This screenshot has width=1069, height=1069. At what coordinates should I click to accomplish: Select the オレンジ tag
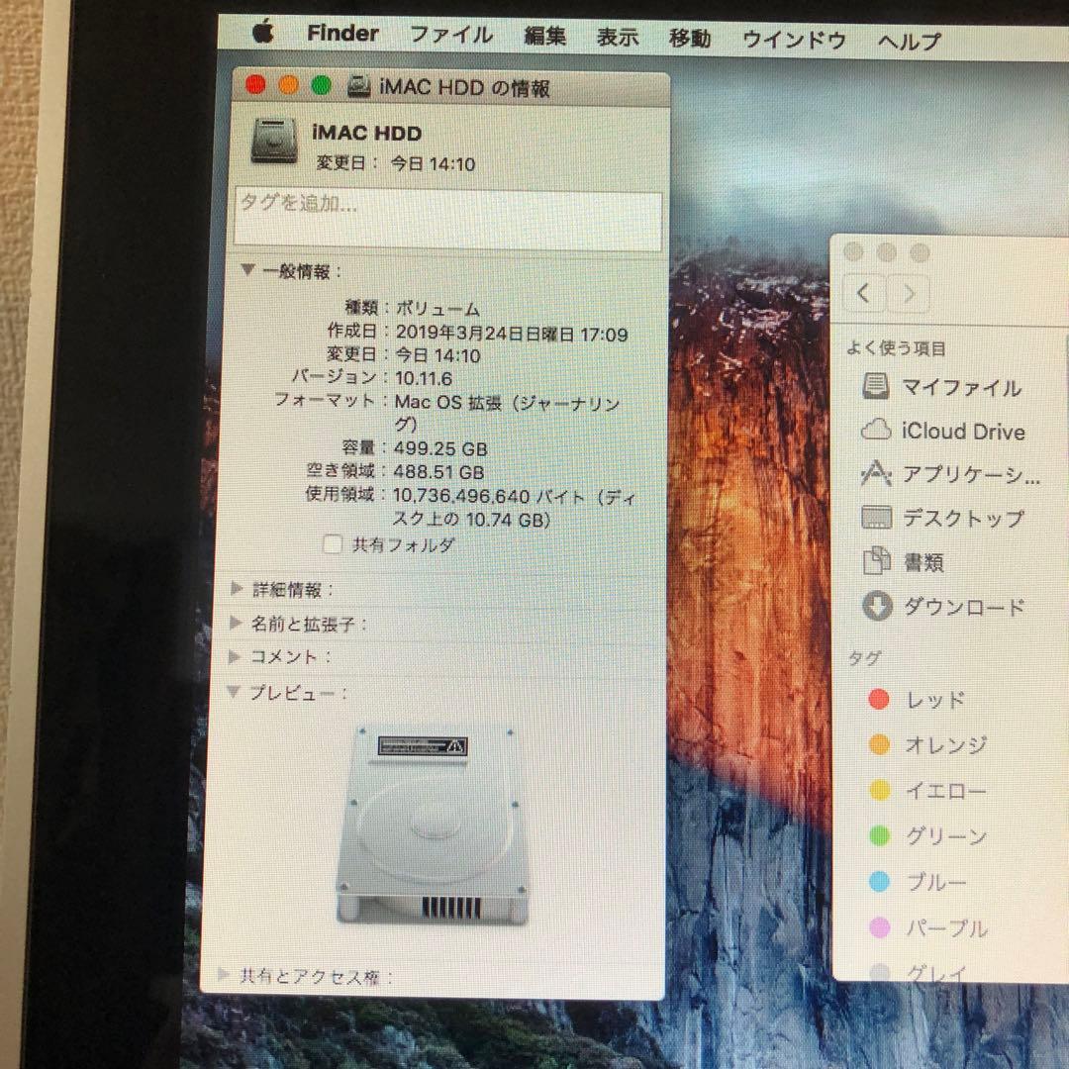(927, 744)
